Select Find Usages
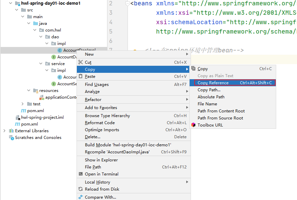This screenshot has height=200, width=297. pos(134,85)
